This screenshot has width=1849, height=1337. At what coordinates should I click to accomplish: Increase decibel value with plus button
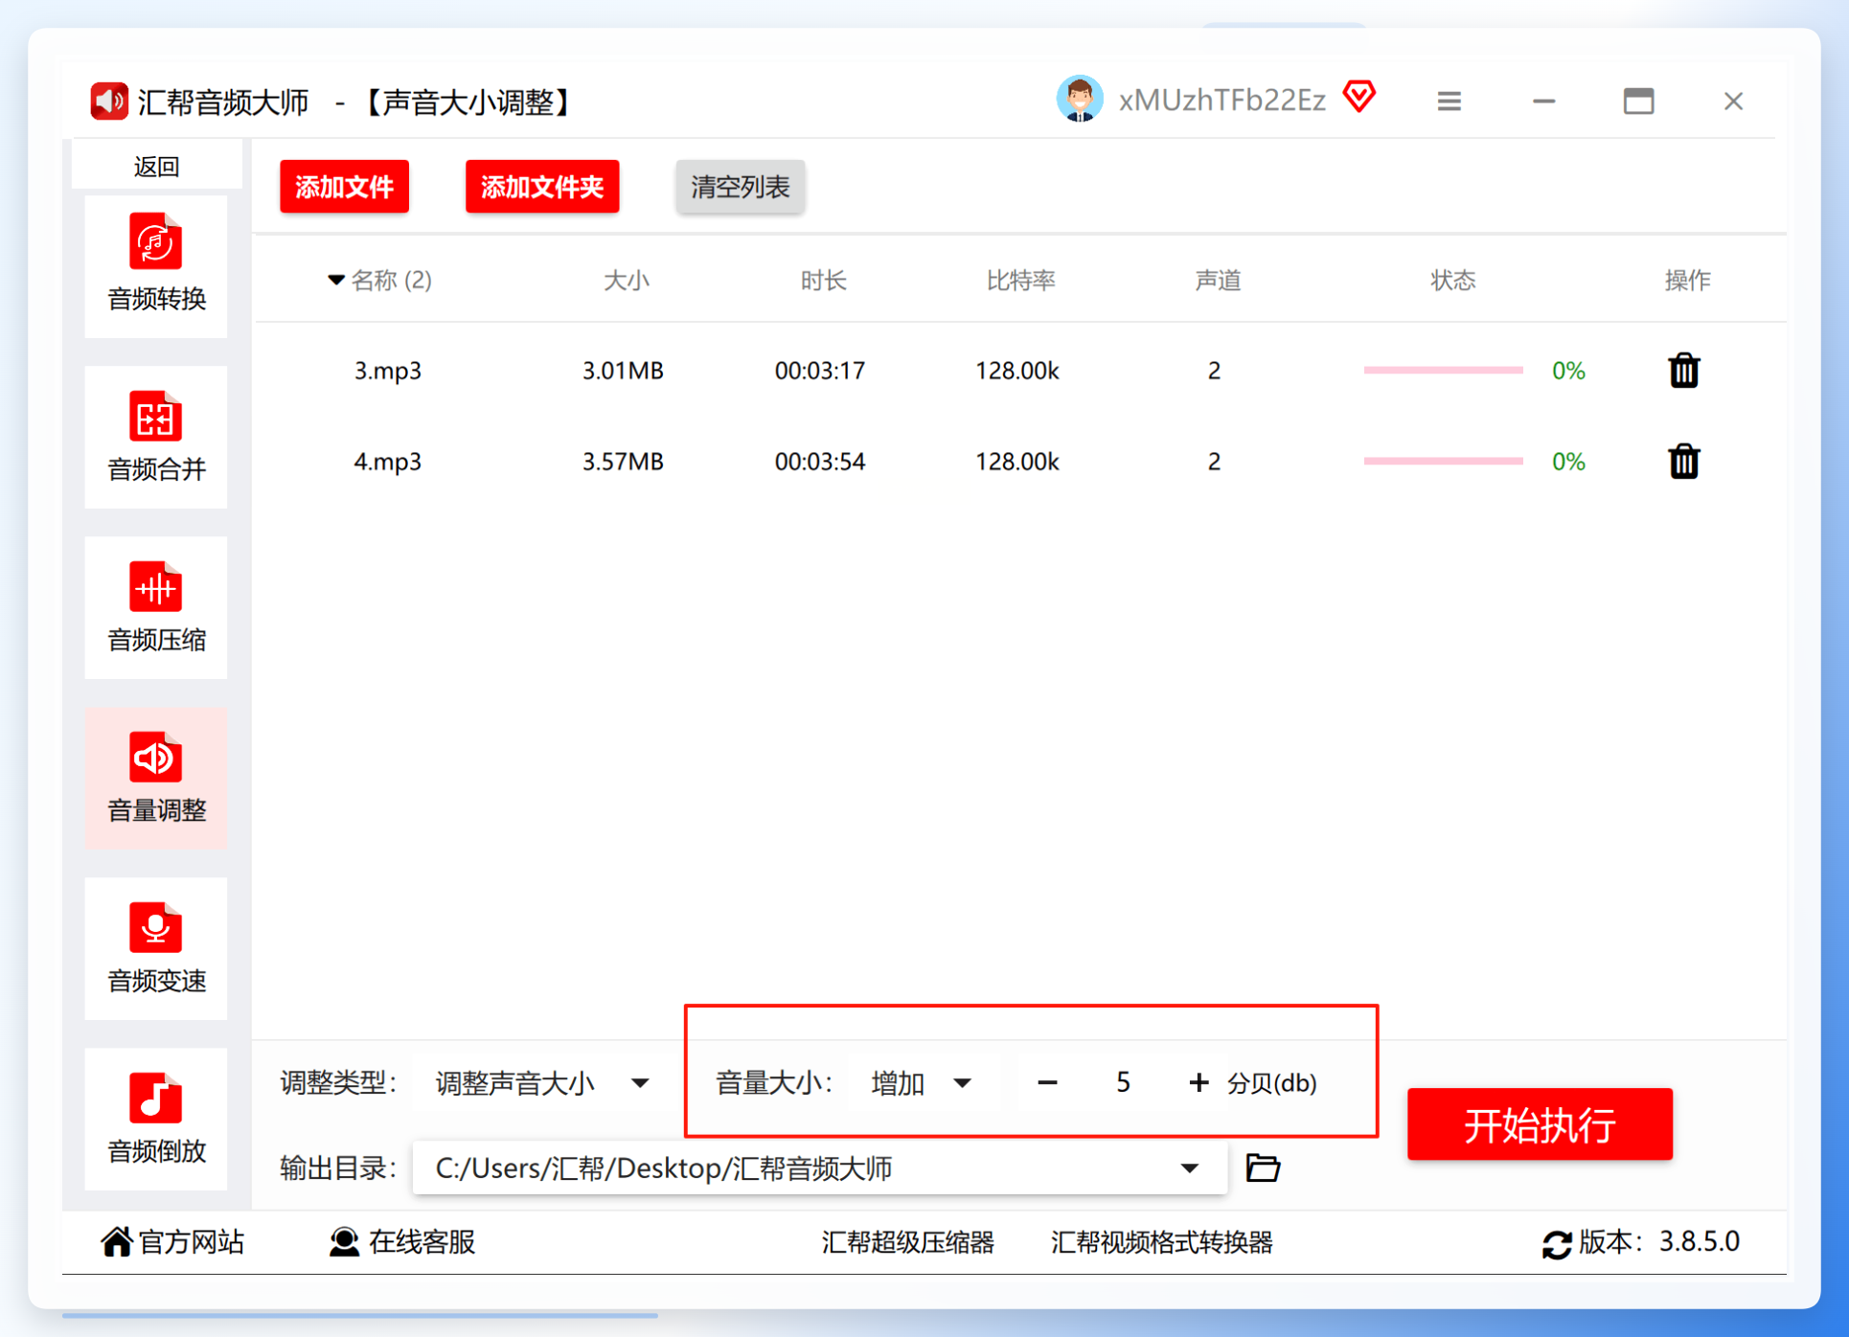click(x=1198, y=1083)
